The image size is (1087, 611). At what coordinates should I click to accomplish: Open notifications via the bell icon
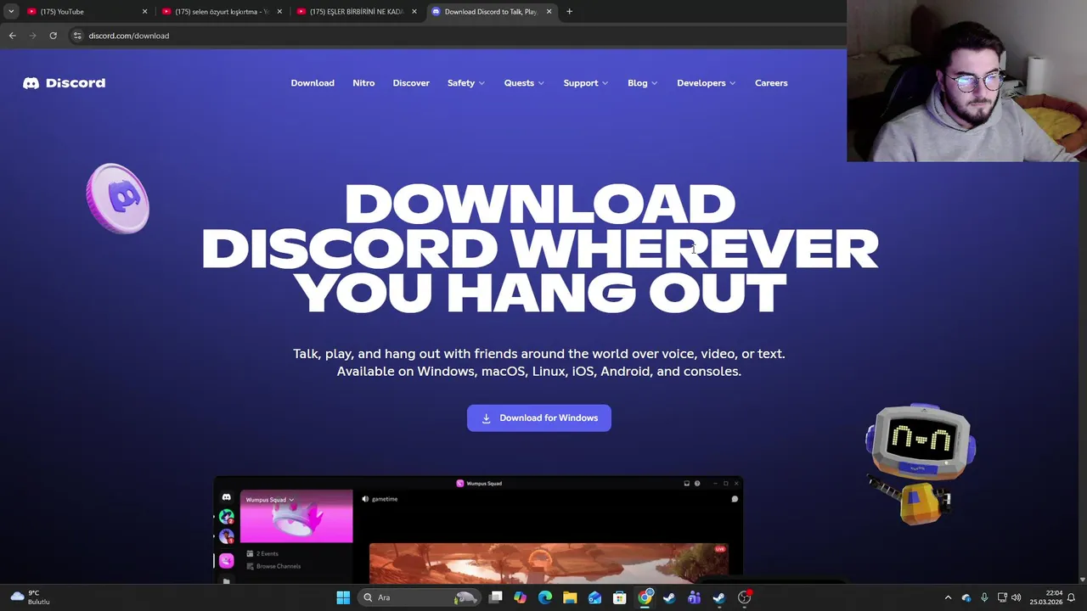pos(1071,597)
